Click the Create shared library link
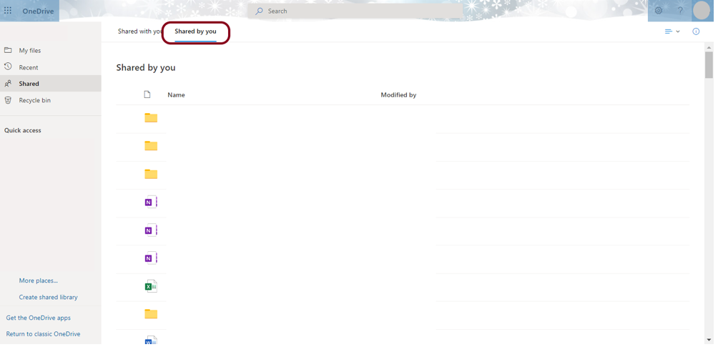This screenshot has height=352, width=718. (49, 298)
